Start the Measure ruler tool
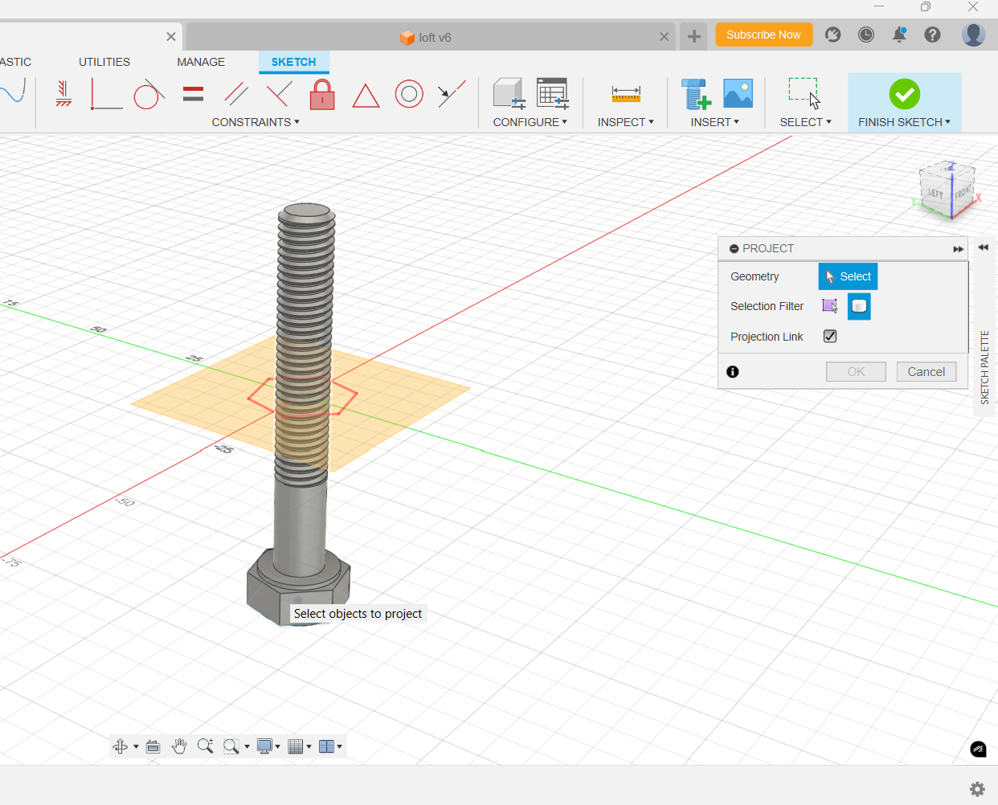Screen dimensions: 998x805 pos(626,94)
